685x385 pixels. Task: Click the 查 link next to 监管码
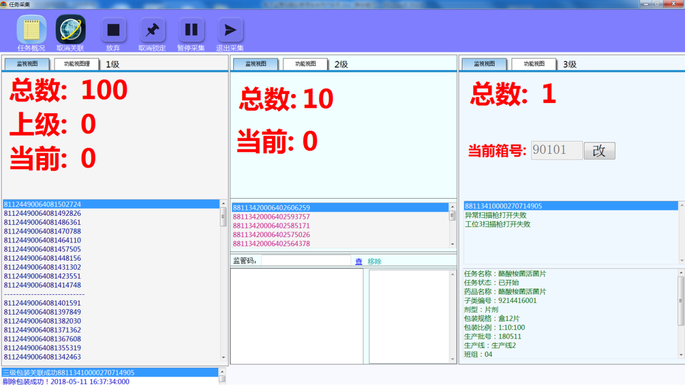[359, 261]
